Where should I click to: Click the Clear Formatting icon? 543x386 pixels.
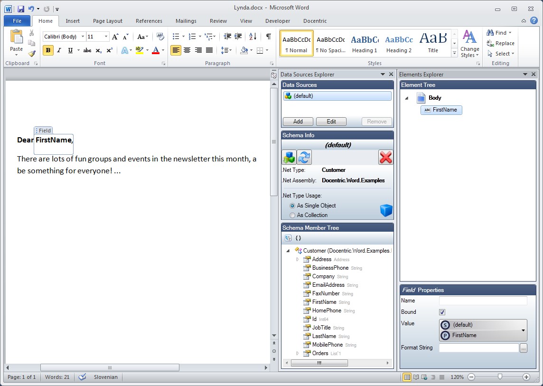coord(160,37)
